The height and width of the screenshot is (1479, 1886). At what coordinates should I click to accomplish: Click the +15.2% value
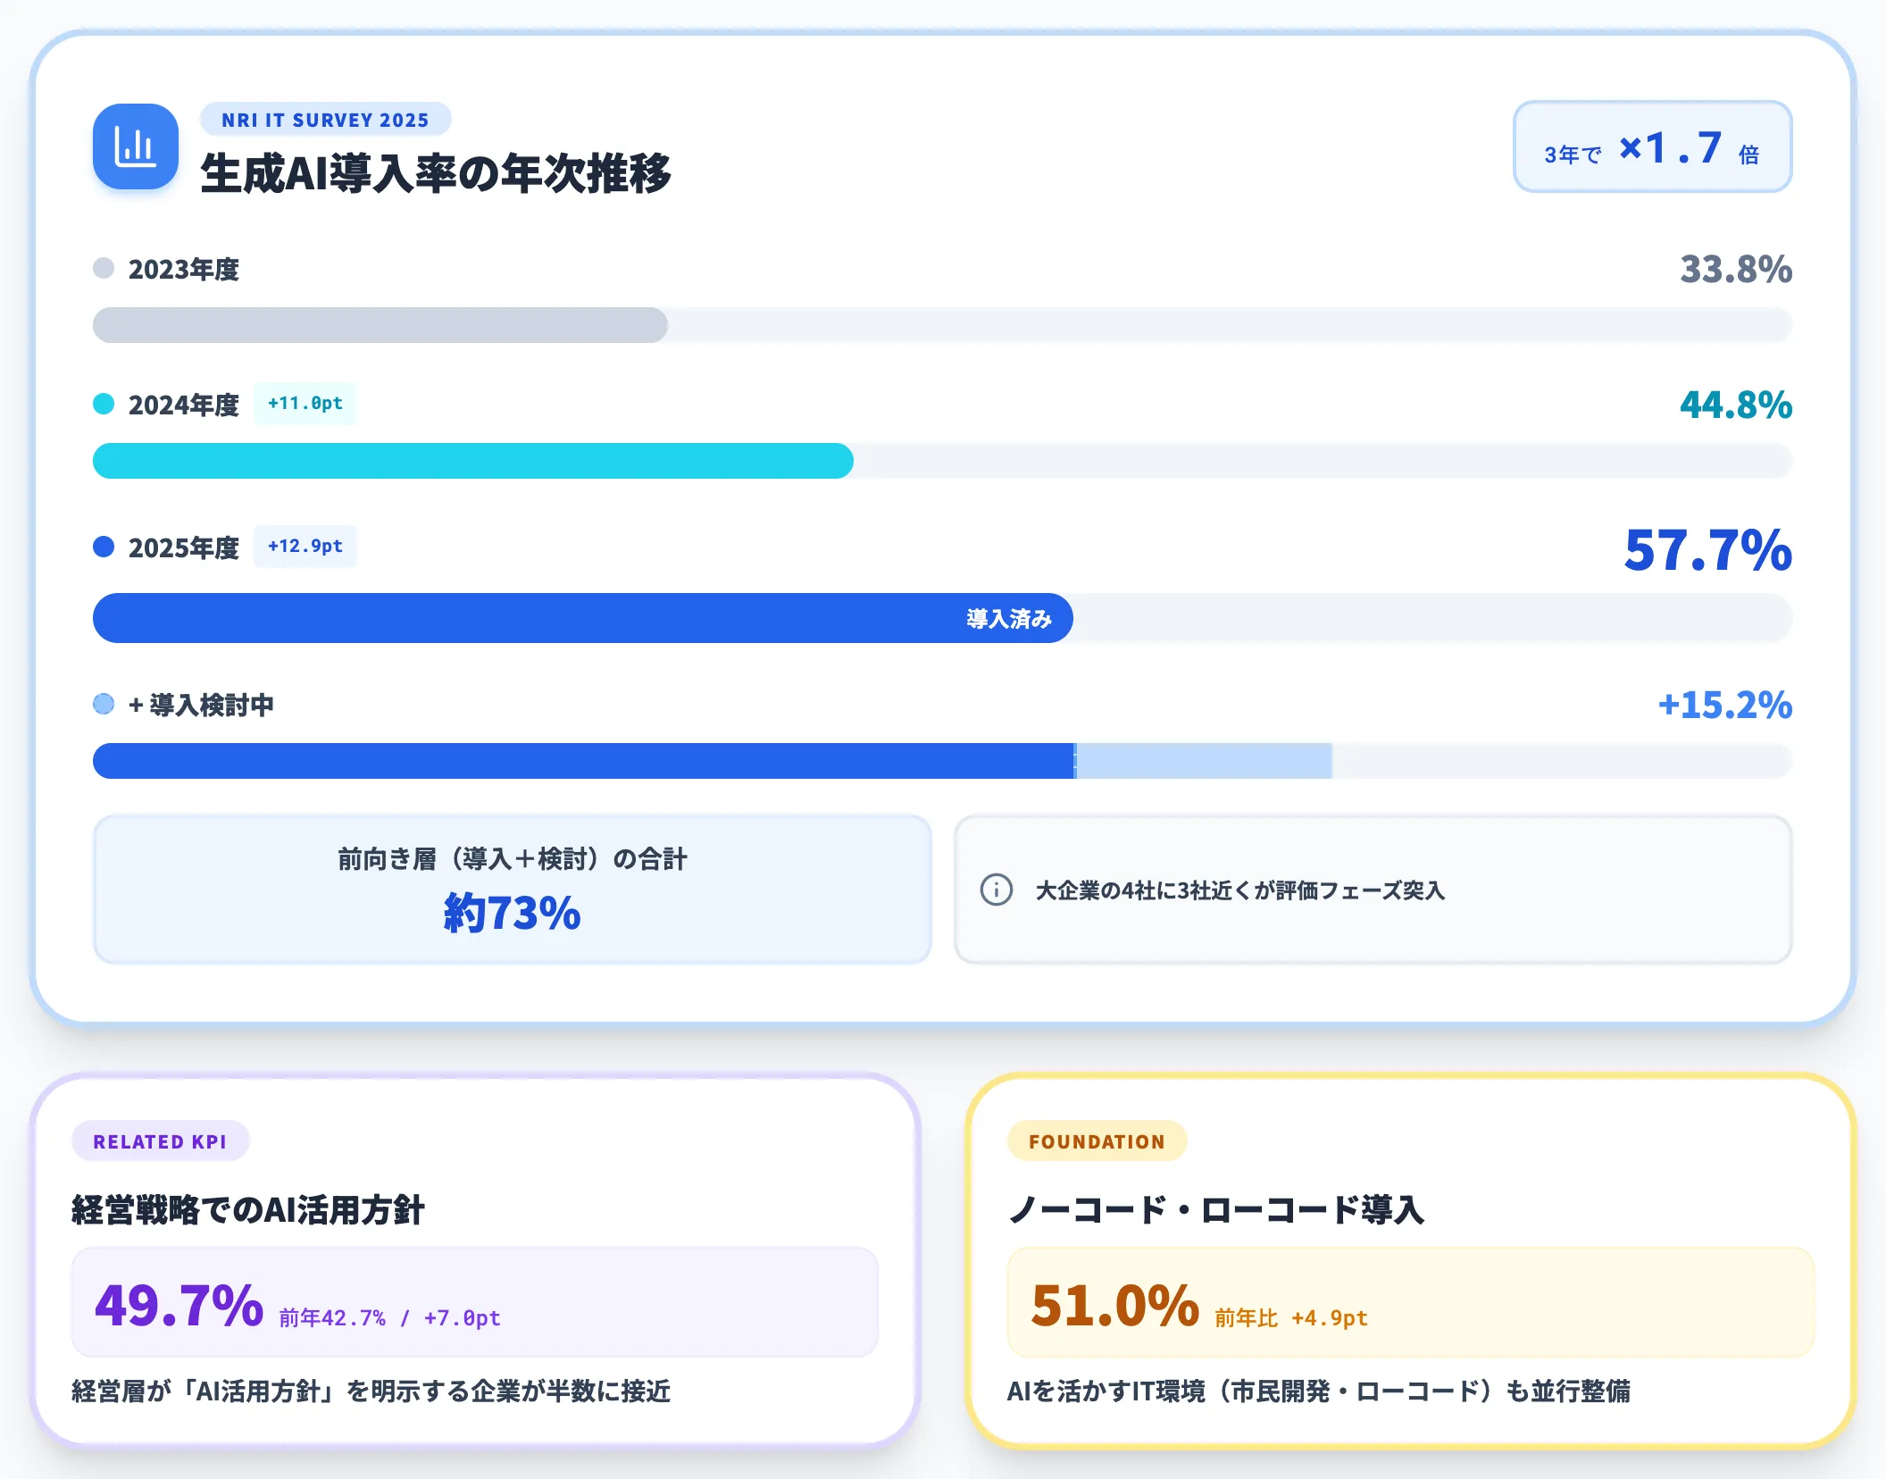pyautogui.click(x=1725, y=705)
